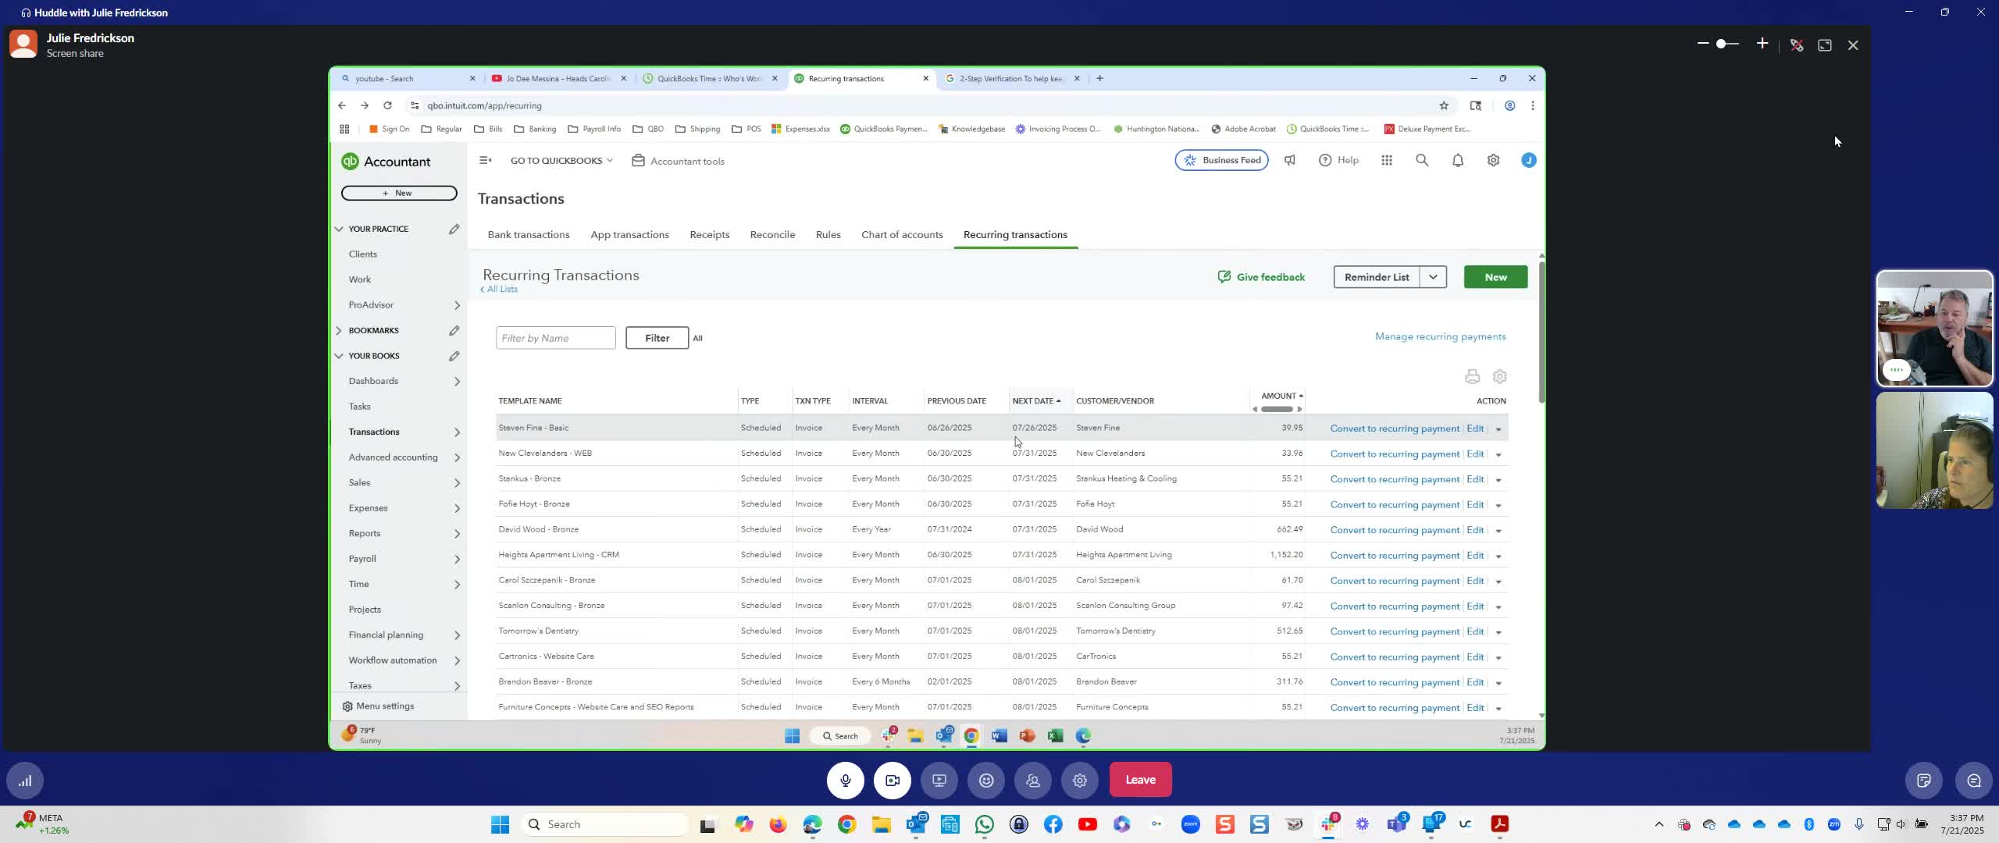Leave the huddle

(x=1140, y=780)
